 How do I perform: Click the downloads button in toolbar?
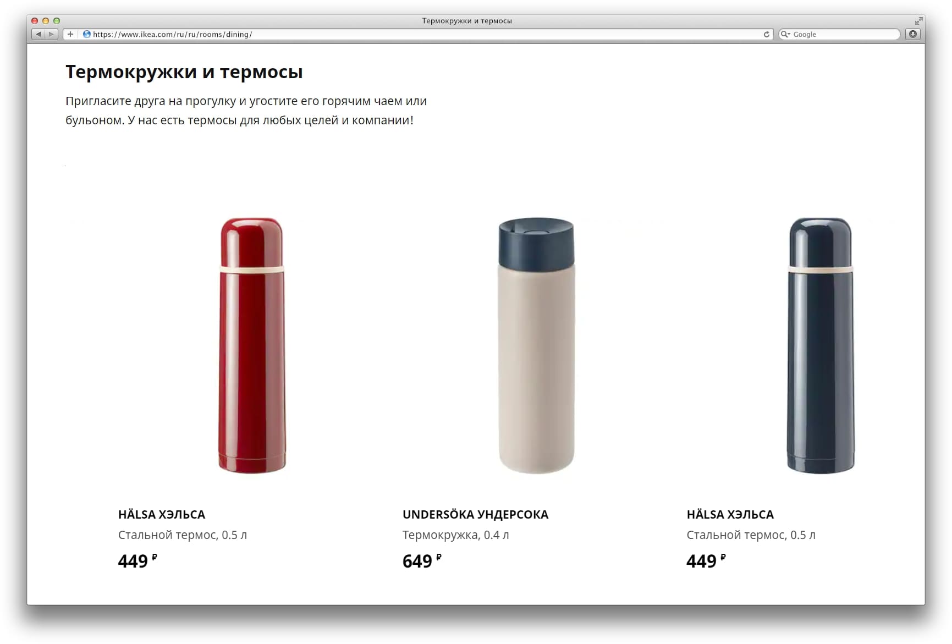(913, 34)
